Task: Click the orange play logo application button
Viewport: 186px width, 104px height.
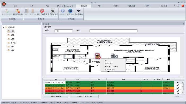Action: pyautogui.click(x=4, y=4)
